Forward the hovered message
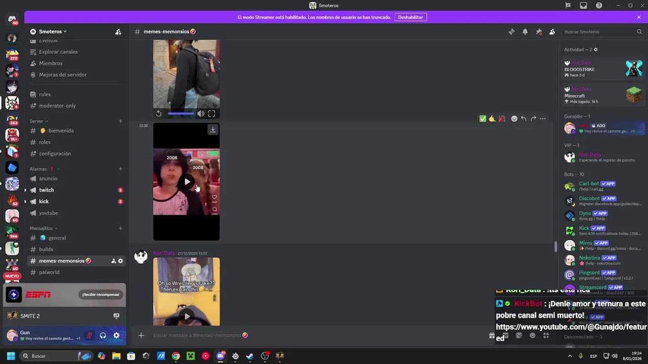The width and height of the screenshot is (648, 364). pyautogui.click(x=533, y=119)
